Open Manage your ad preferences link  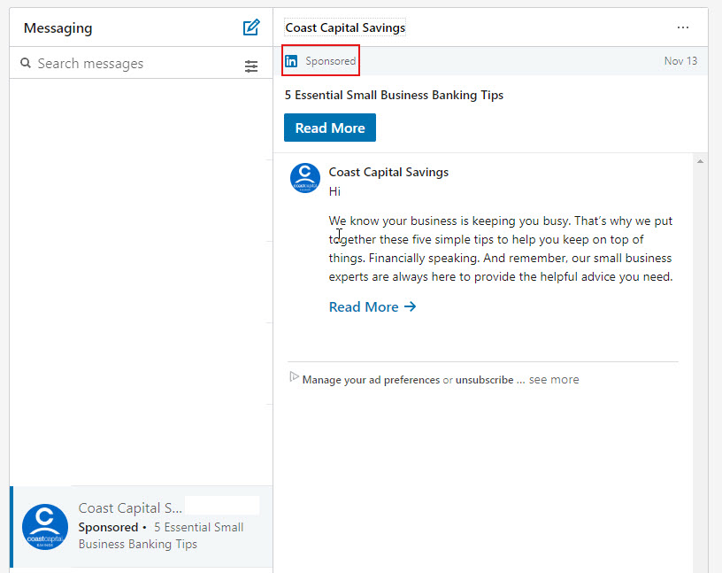tap(371, 380)
